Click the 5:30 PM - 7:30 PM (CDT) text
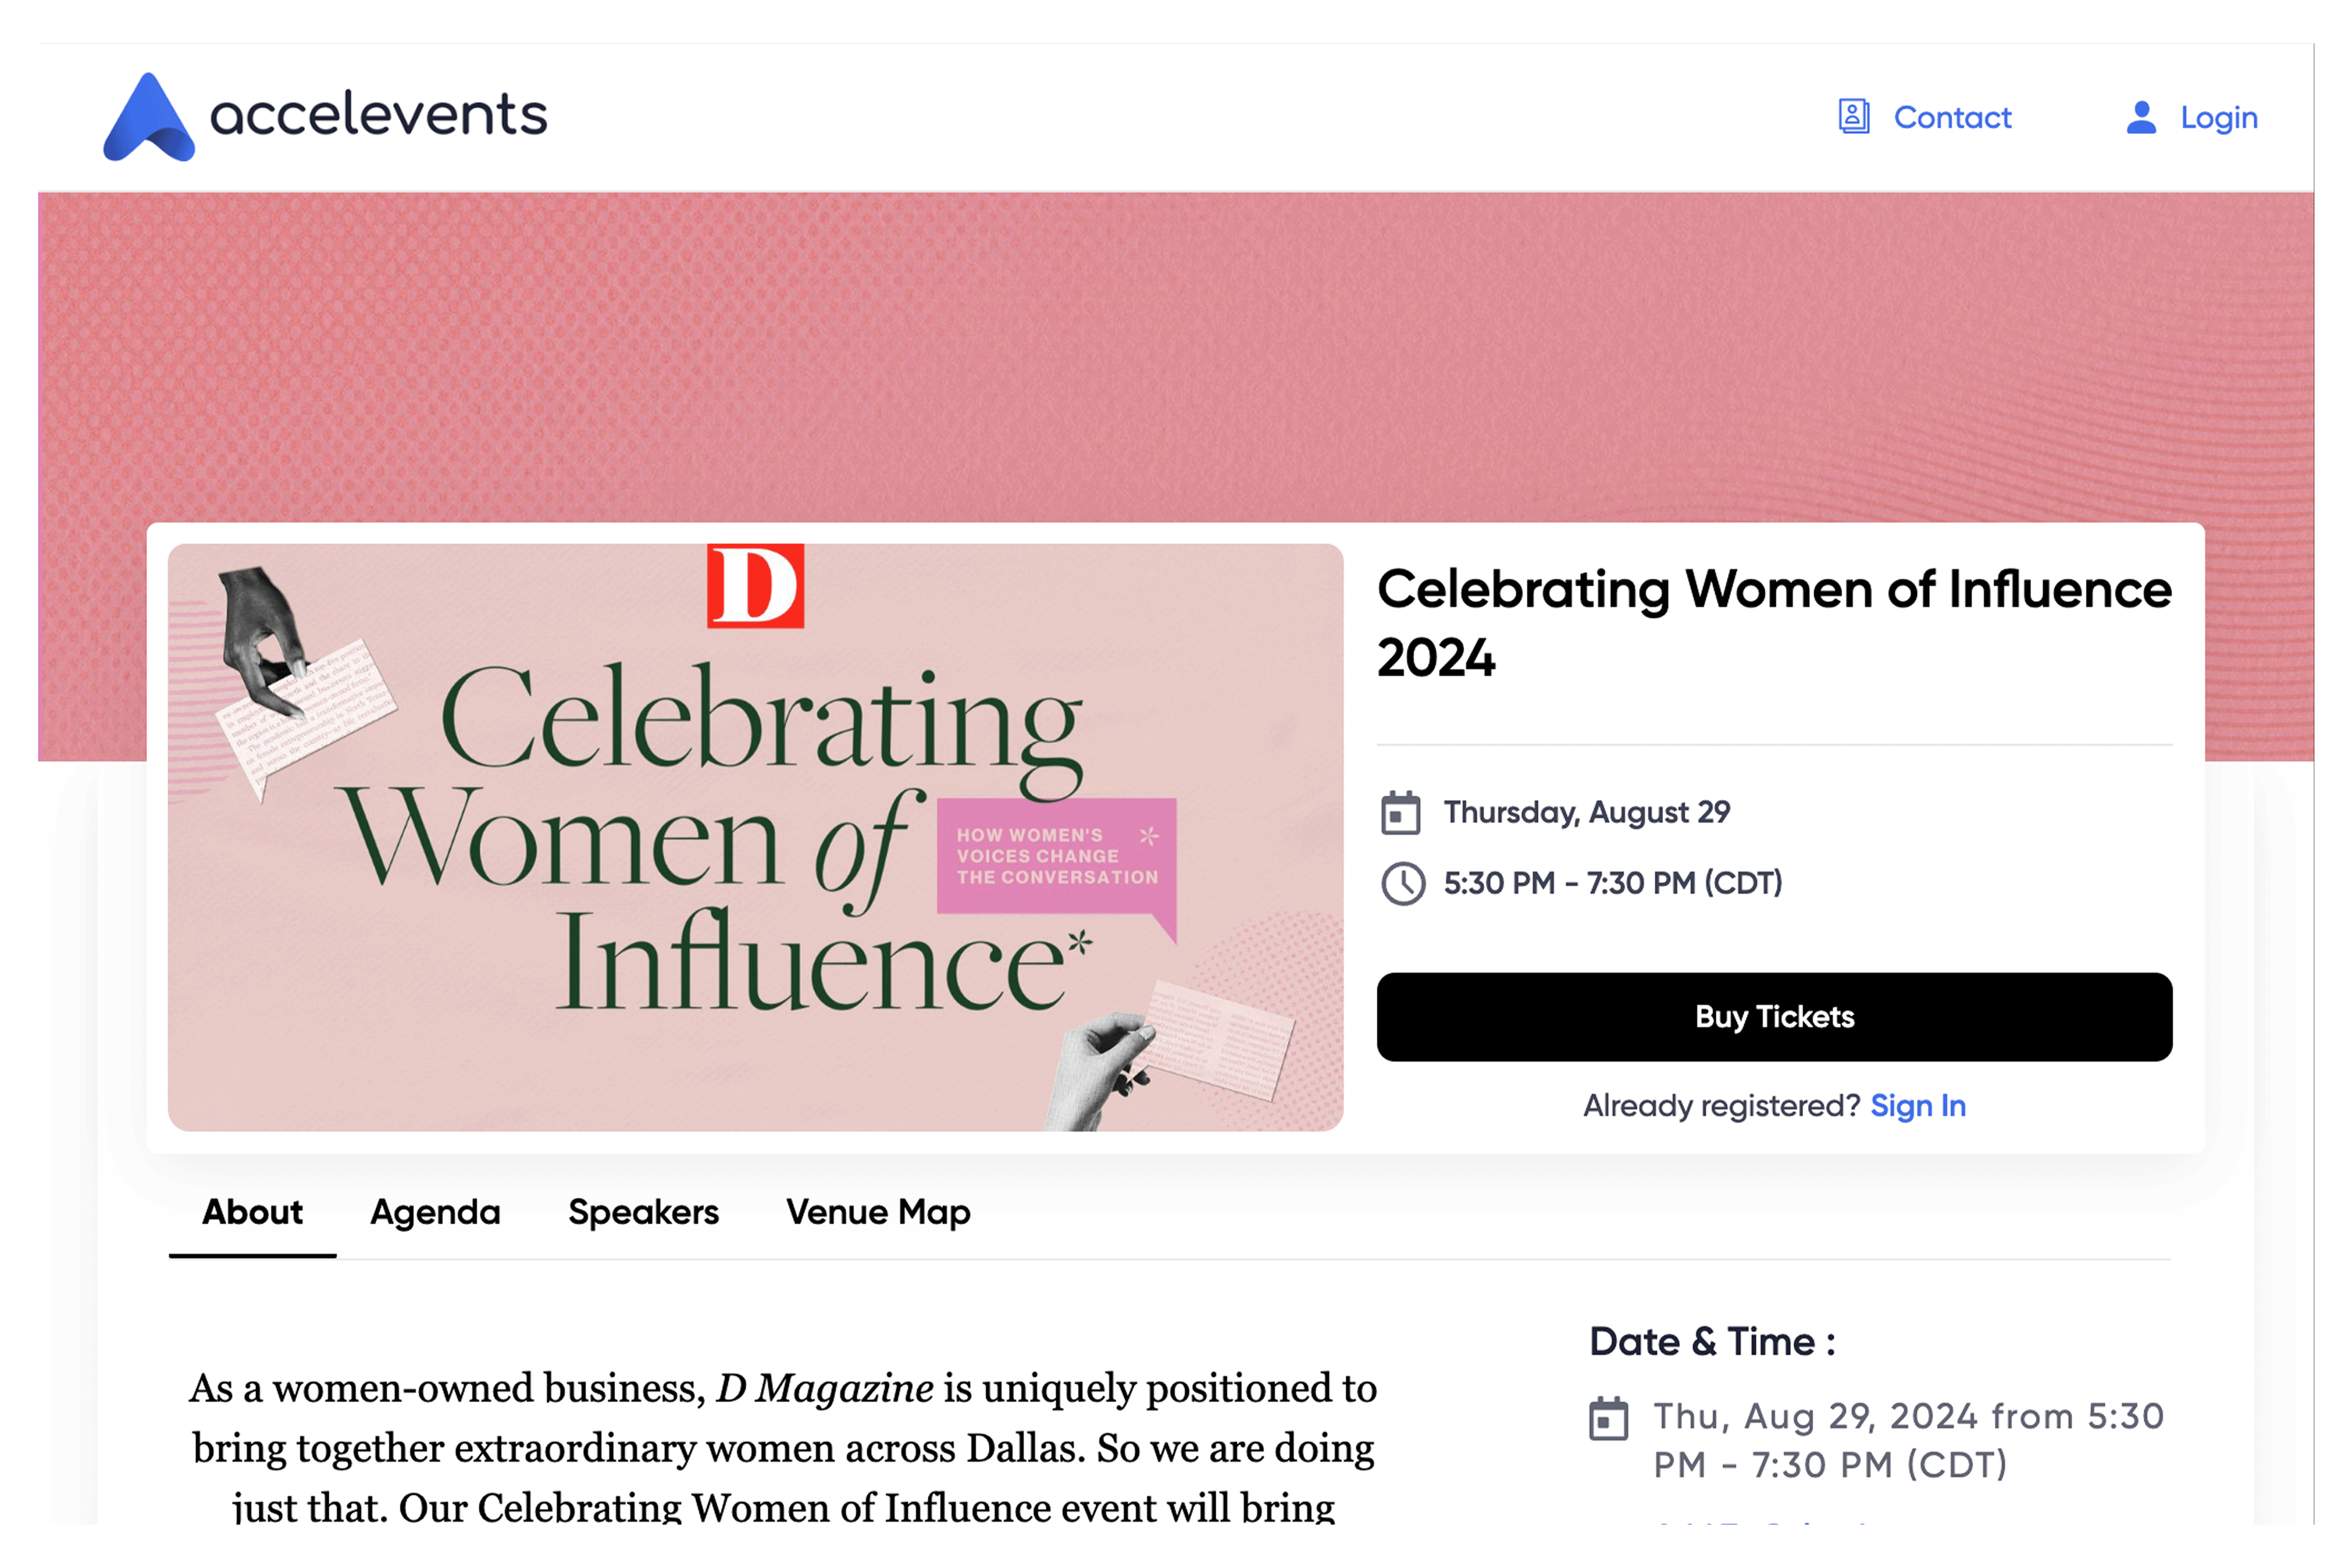The image size is (2352, 1568). point(1612,884)
